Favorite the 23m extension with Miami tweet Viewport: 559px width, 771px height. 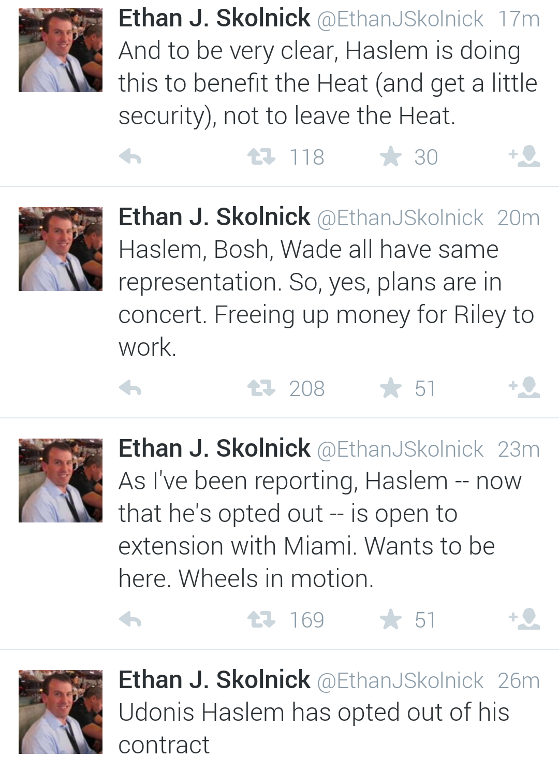391,619
